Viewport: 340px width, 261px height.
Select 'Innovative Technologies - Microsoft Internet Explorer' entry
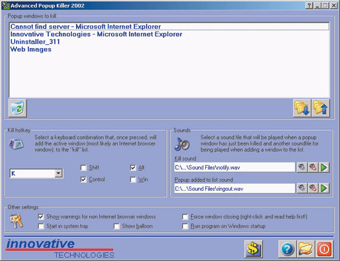pyautogui.click(x=169, y=34)
